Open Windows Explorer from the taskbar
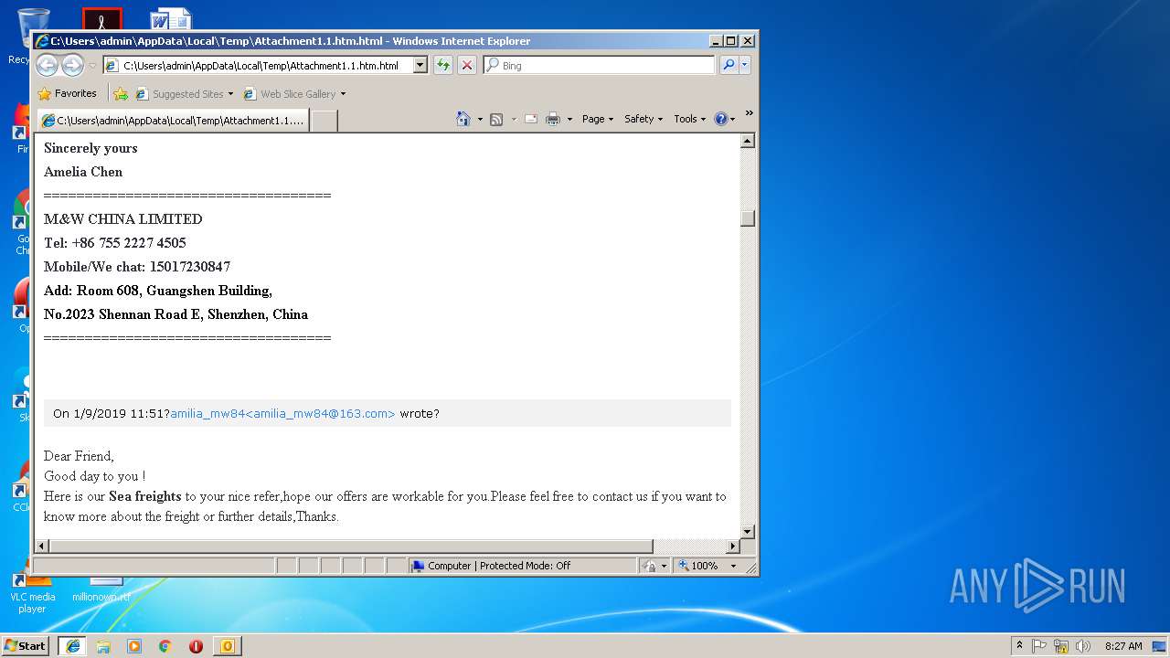The width and height of the screenshot is (1170, 658). [103, 646]
